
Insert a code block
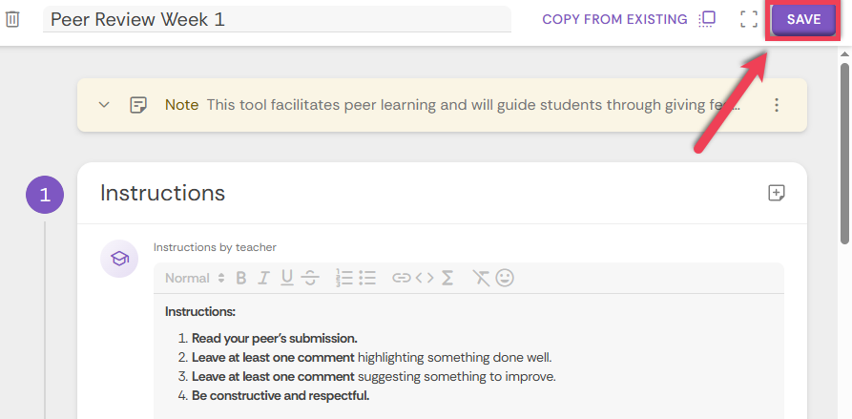click(425, 279)
